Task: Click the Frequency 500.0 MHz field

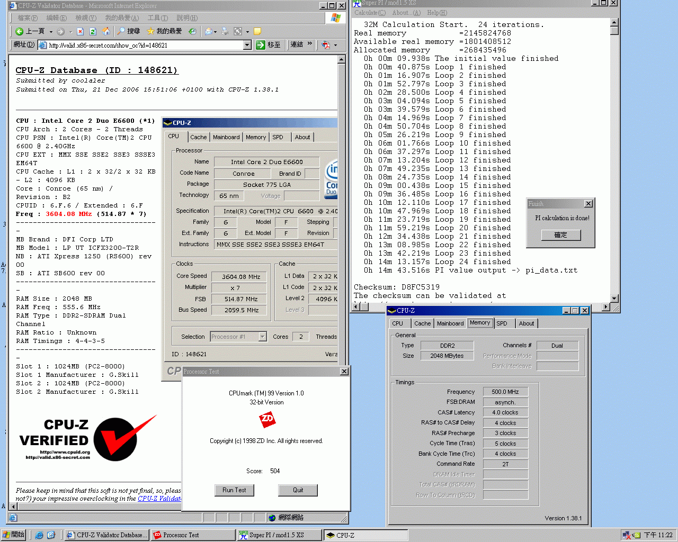Action: [505, 392]
